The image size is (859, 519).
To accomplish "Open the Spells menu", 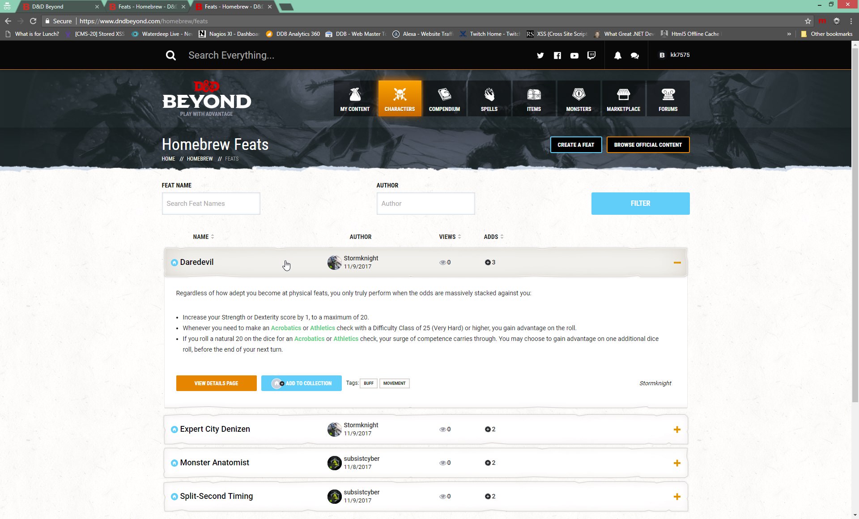I will tap(489, 98).
